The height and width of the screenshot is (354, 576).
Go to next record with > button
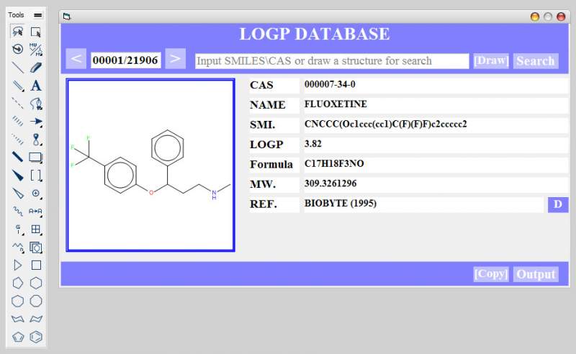175,58
